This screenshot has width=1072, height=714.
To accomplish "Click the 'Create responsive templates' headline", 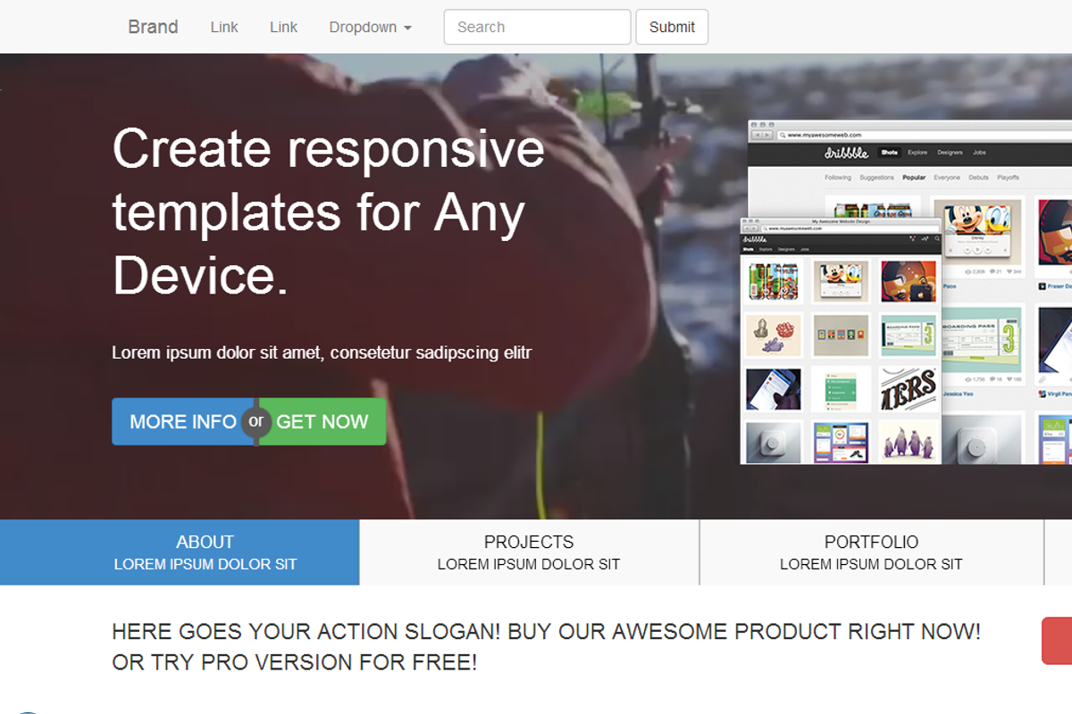I will [328, 211].
